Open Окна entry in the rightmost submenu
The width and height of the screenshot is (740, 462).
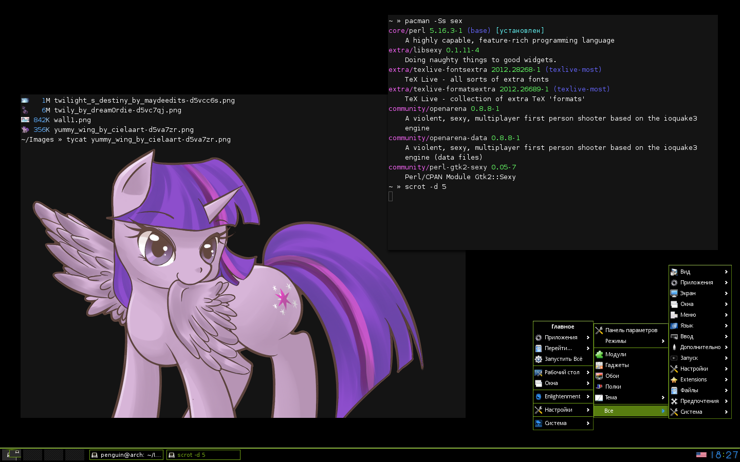(700, 304)
